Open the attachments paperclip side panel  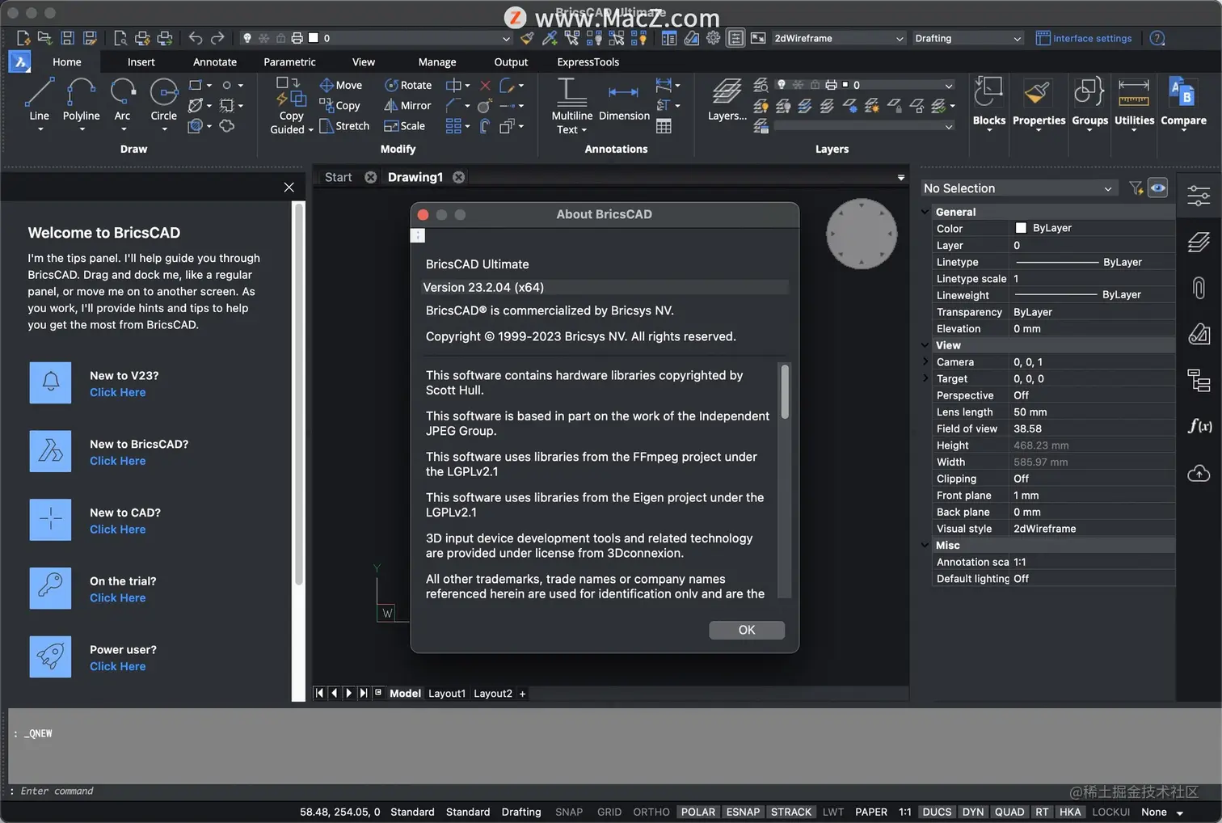[x=1199, y=288]
